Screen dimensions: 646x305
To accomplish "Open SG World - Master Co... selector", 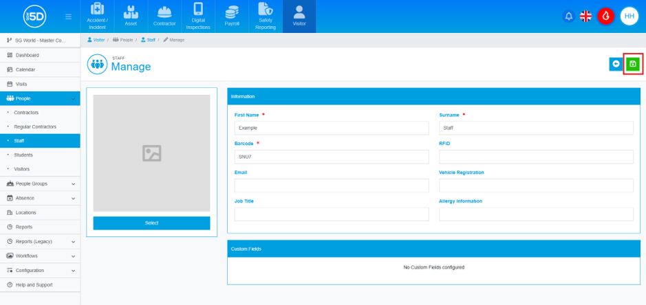I will 40,41.
